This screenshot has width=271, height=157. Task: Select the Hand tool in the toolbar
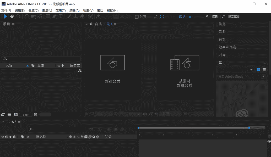(12, 16)
